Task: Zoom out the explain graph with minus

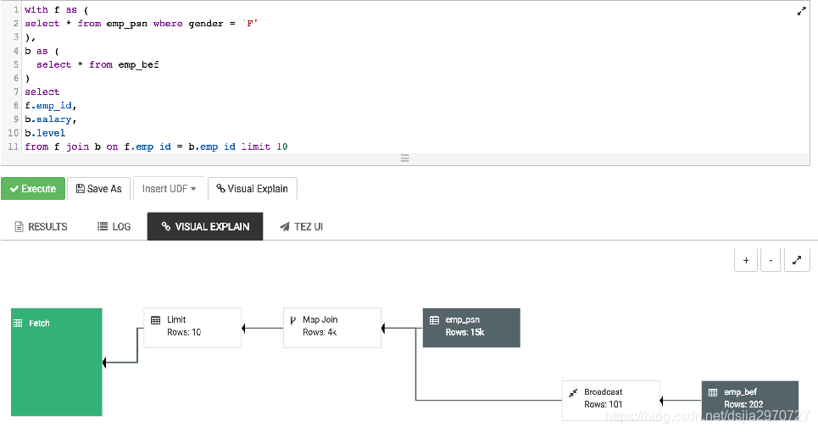Action: 771,260
